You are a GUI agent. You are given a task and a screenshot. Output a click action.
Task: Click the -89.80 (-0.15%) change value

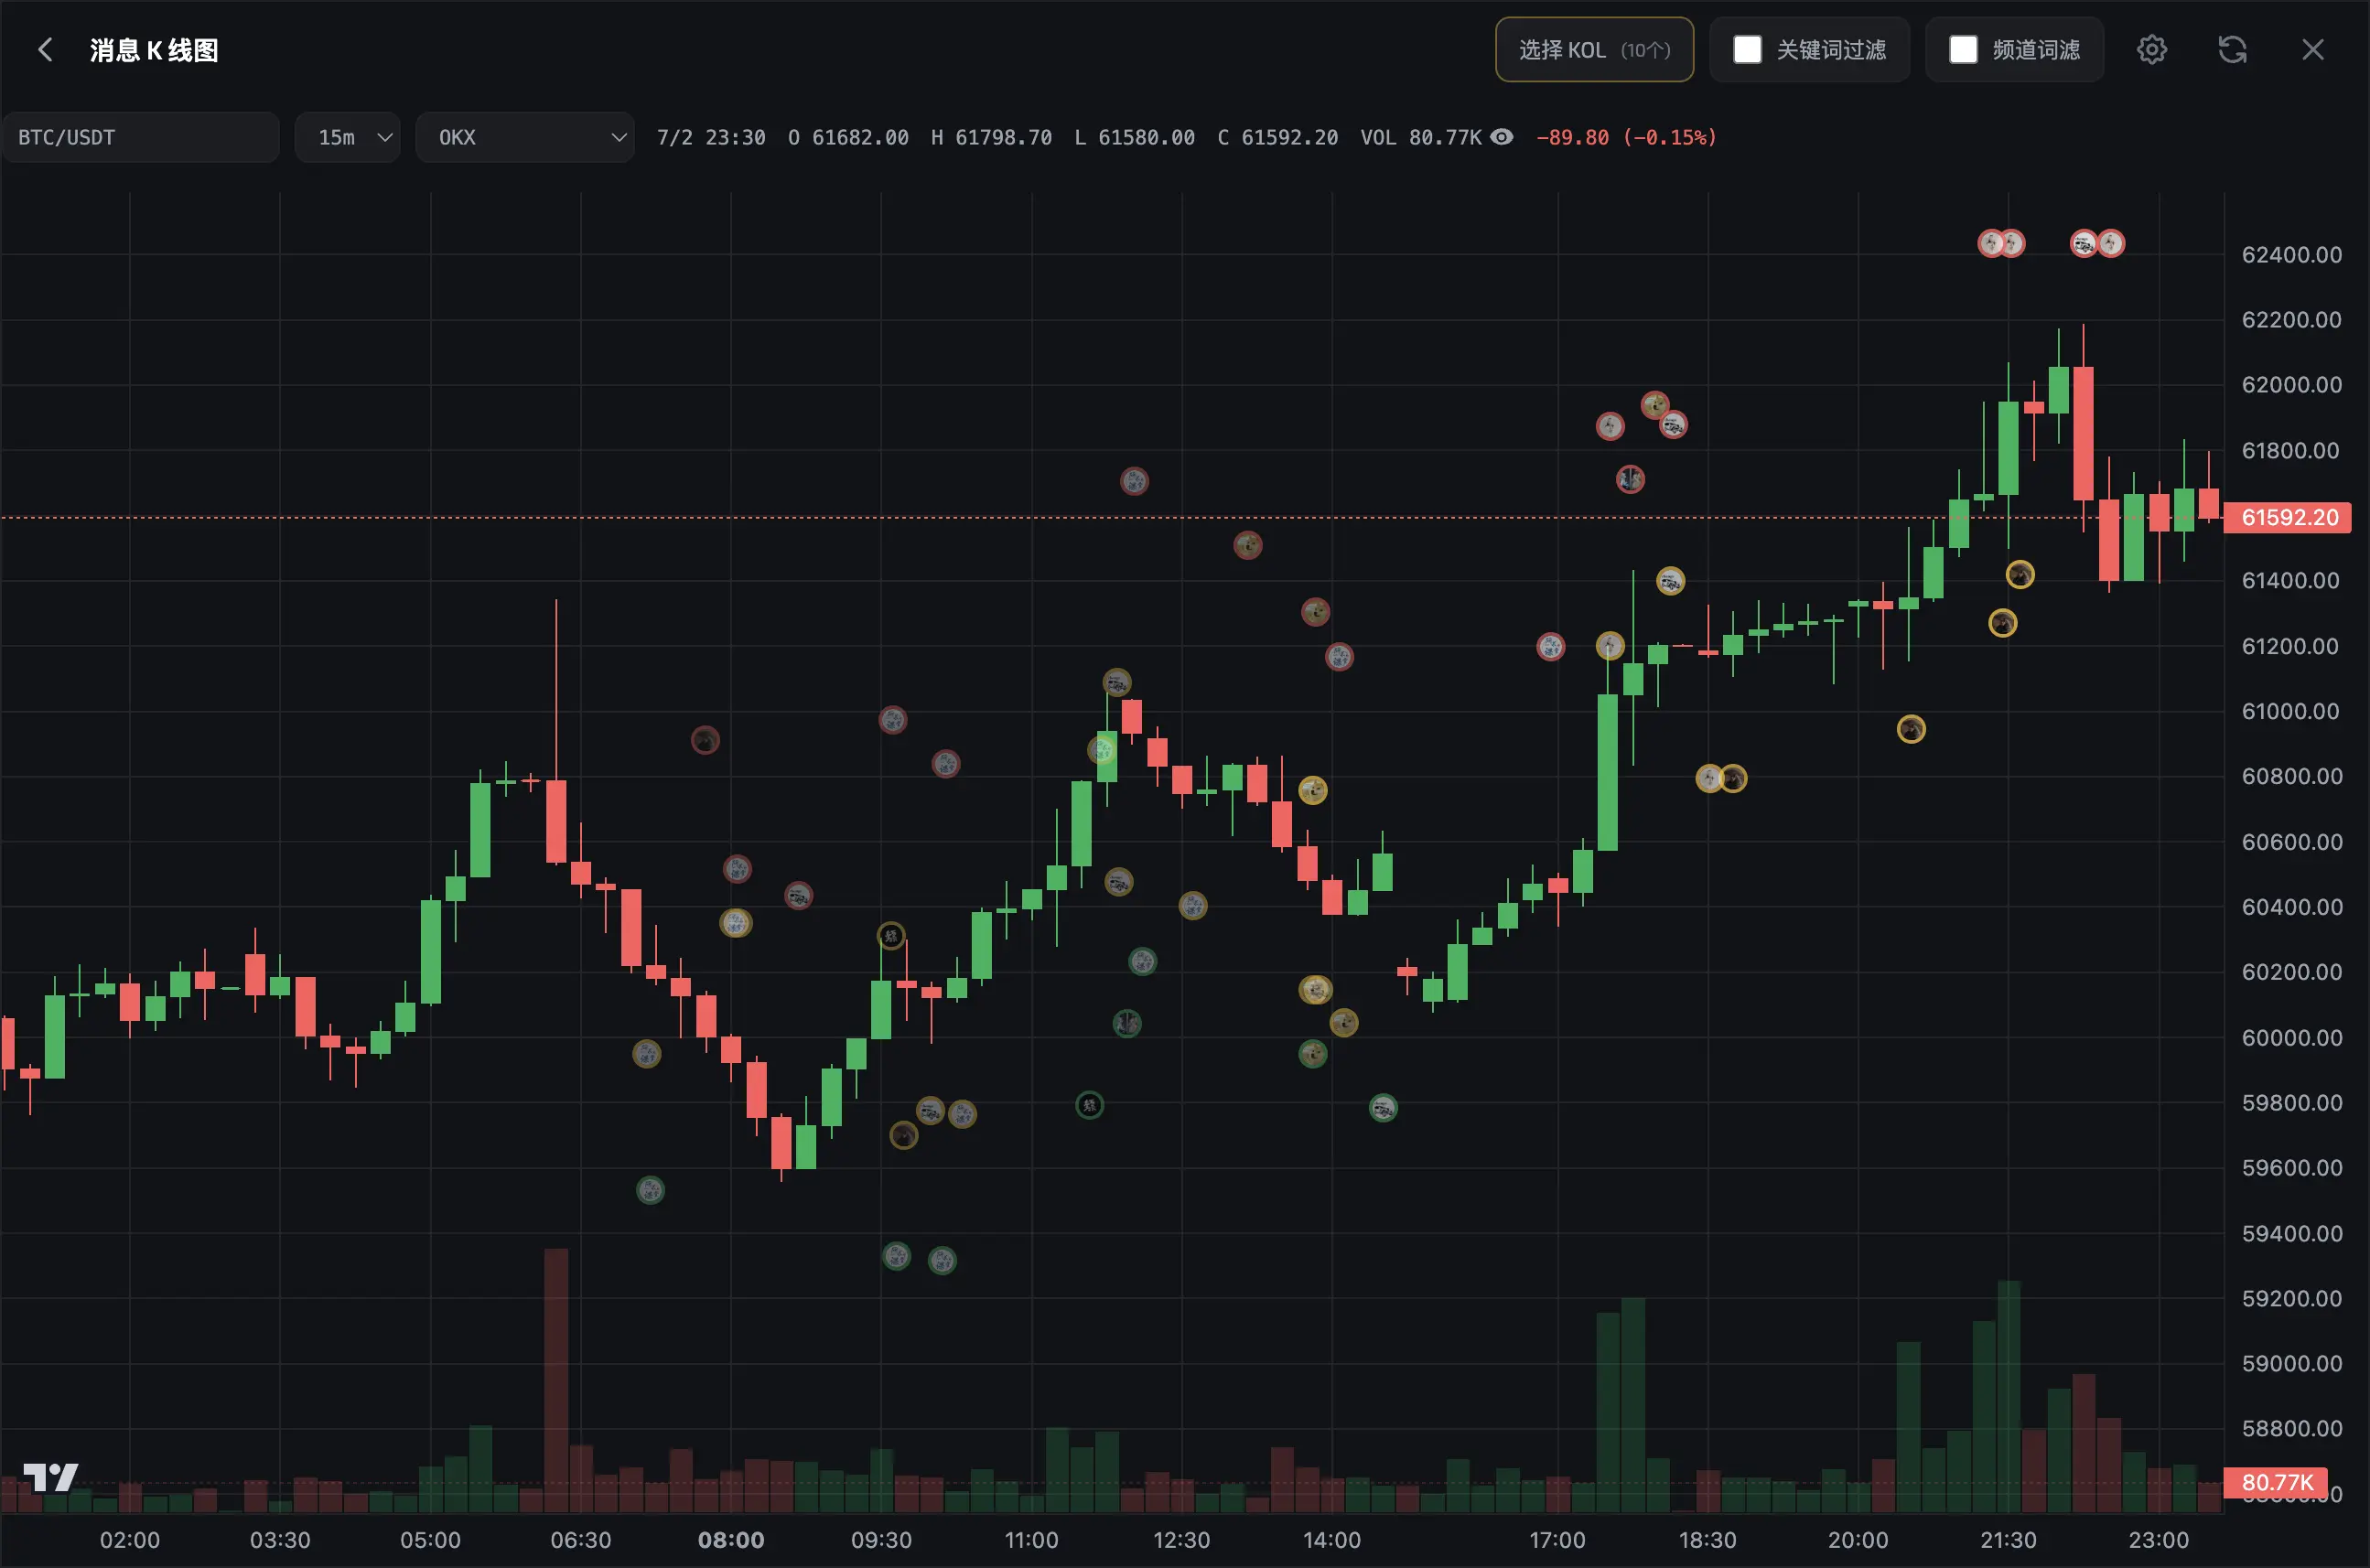tap(1626, 137)
